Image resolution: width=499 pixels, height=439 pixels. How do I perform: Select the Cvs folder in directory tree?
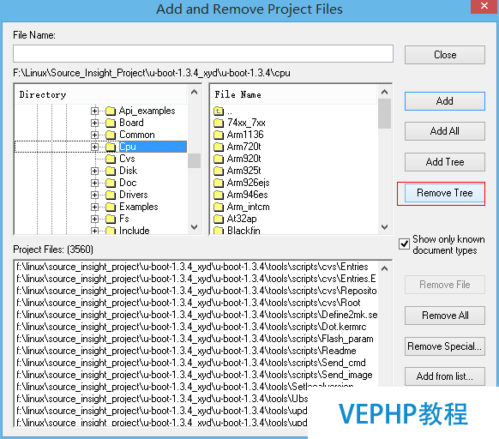pyautogui.click(x=127, y=159)
